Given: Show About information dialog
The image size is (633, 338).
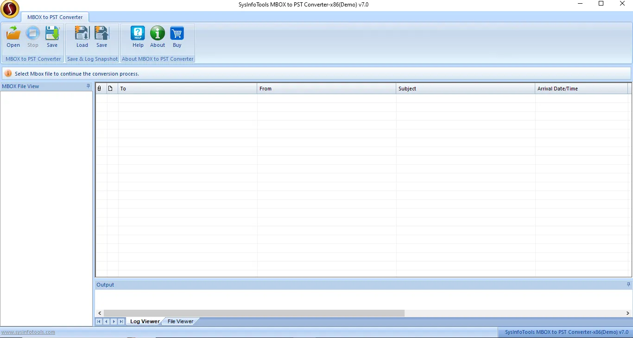Looking at the screenshot, I should (158, 37).
